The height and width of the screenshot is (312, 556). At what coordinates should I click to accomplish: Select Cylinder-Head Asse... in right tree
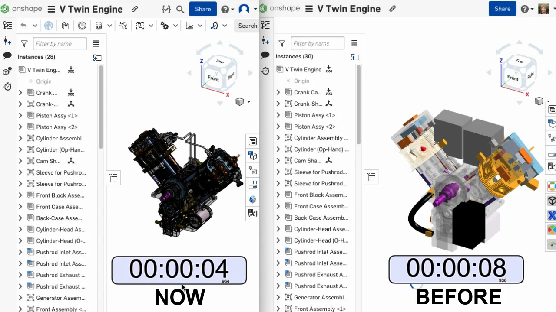(x=321, y=229)
